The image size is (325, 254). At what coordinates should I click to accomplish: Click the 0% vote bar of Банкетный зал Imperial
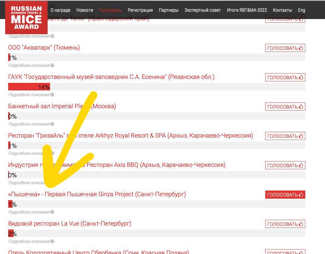pyautogui.click(x=157, y=116)
